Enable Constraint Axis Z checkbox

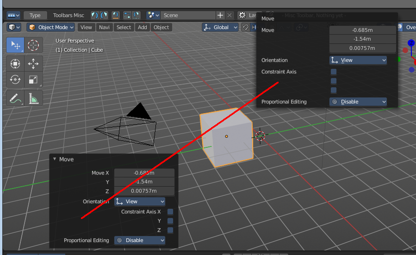coord(170,230)
